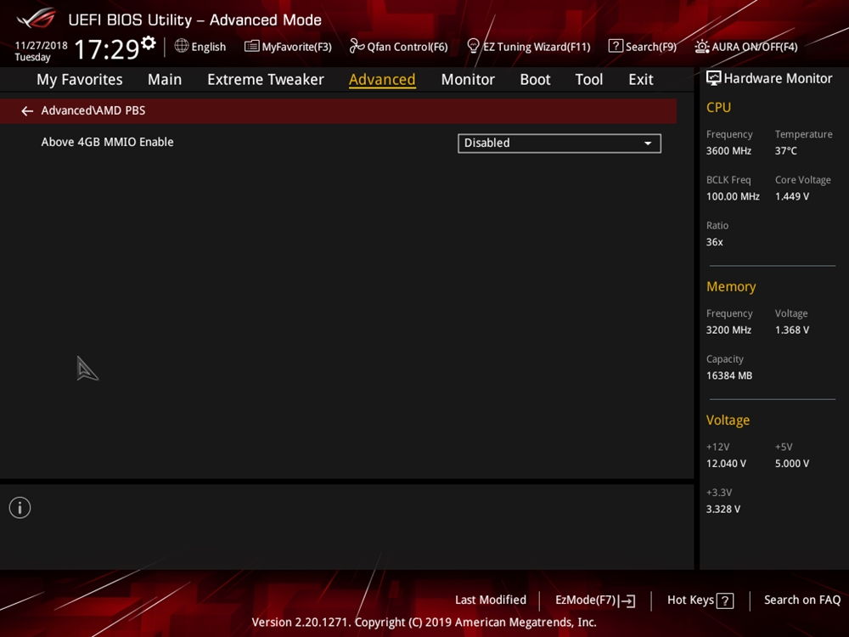Click the ROG logo
849x637 pixels.
point(37,19)
